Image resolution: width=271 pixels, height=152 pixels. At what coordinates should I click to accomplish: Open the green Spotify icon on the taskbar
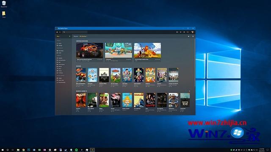(76, 150)
